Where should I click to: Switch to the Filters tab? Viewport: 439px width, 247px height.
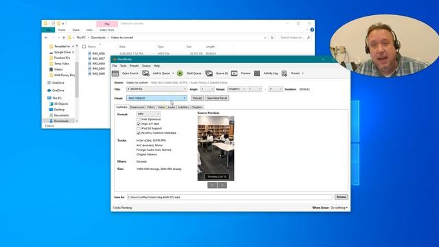(151, 107)
